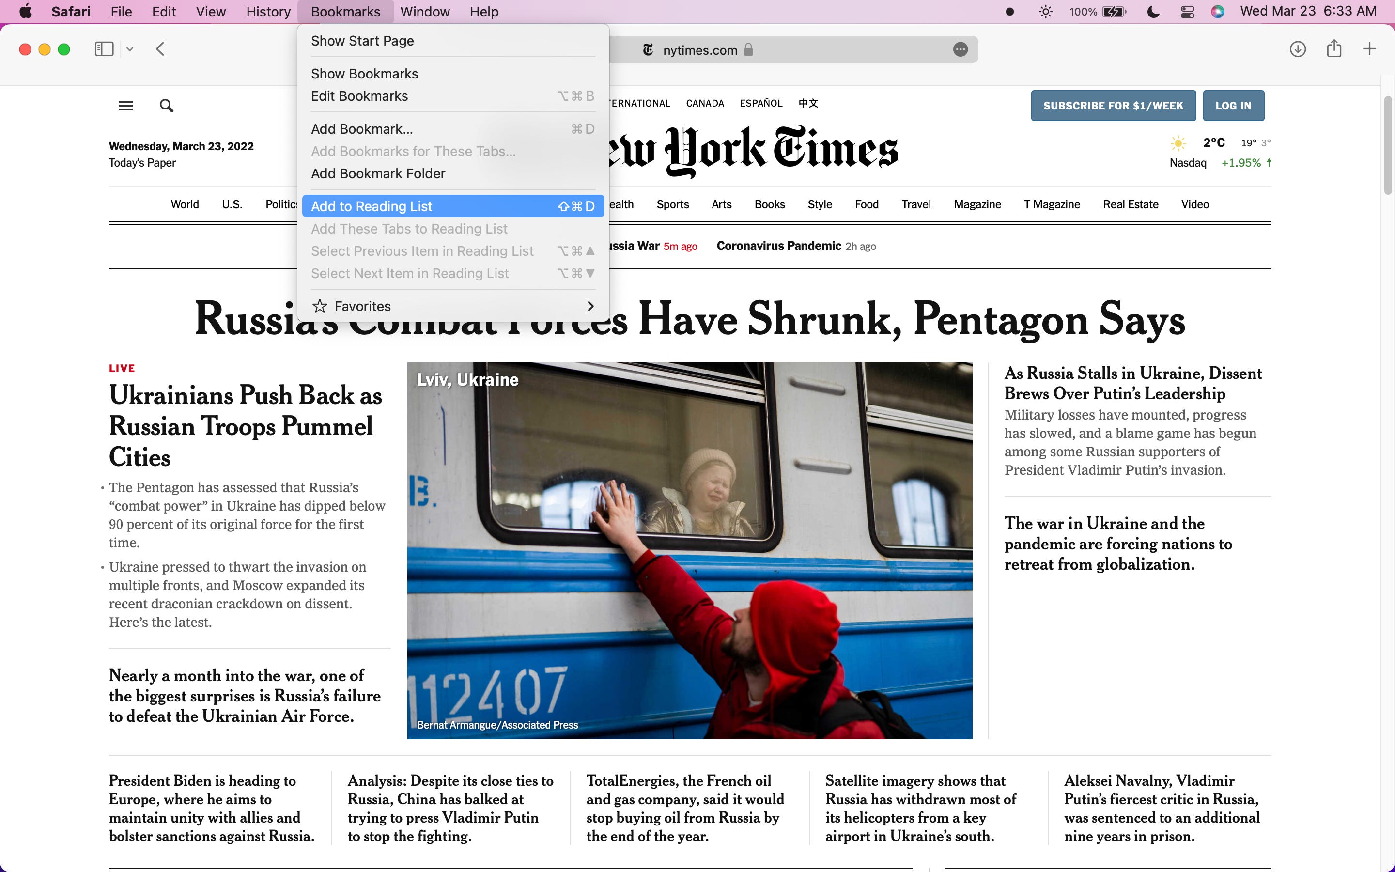Open the date and time in menu bar

click(1308, 12)
